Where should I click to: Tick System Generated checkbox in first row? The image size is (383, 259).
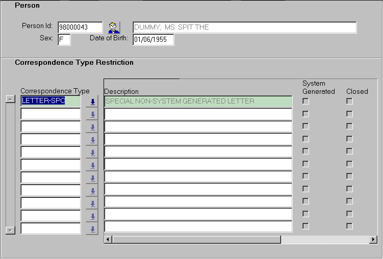click(x=305, y=101)
